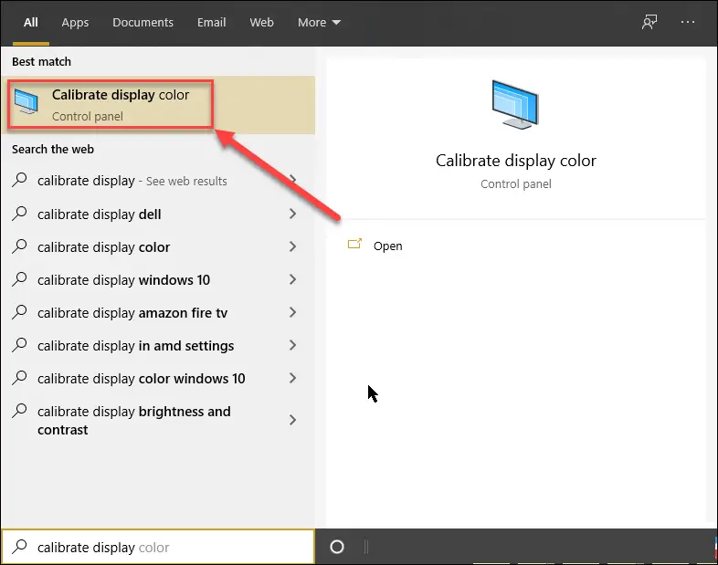Click 'Calibrate display color' title in preview
Image resolution: width=718 pixels, height=565 pixels.
click(x=515, y=161)
